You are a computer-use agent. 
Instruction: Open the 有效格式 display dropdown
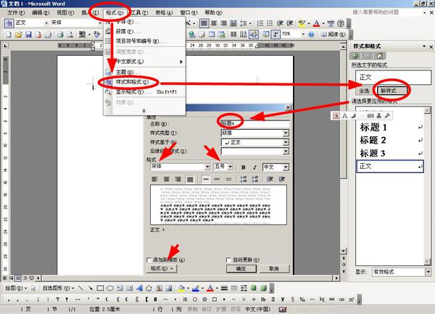click(x=428, y=272)
